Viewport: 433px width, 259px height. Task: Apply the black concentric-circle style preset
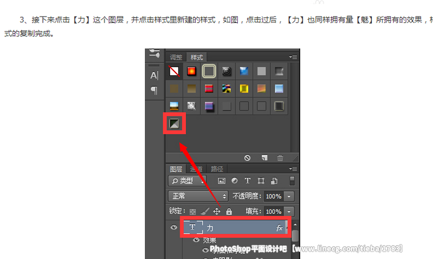(226, 71)
